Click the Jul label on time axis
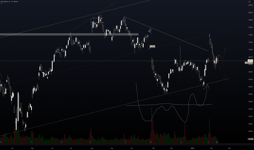This screenshot has height=150, width=254. tap(71, 148)
